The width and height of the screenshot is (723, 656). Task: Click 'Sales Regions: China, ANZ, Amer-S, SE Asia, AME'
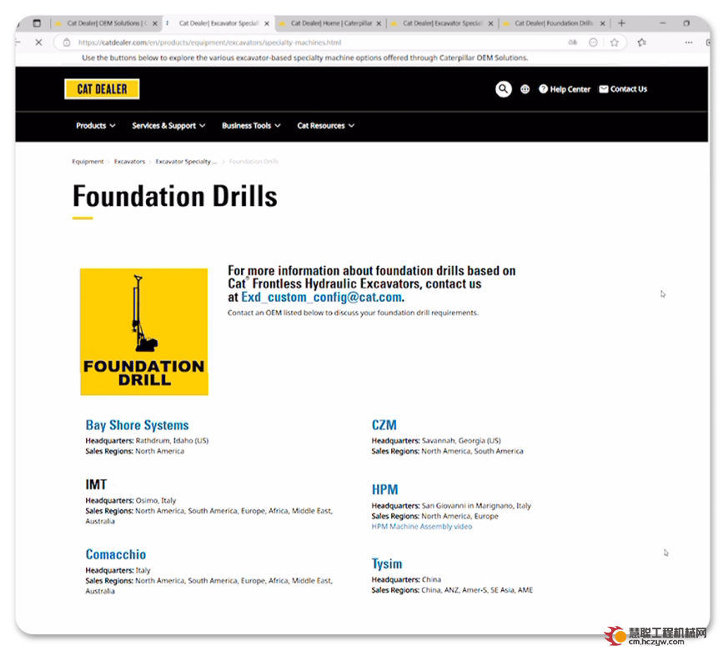click(452, 590)
